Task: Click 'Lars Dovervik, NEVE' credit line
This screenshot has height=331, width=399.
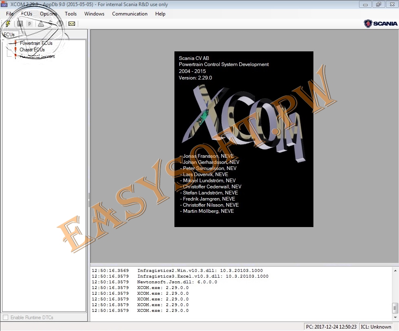Action: [x=204, y=174]
